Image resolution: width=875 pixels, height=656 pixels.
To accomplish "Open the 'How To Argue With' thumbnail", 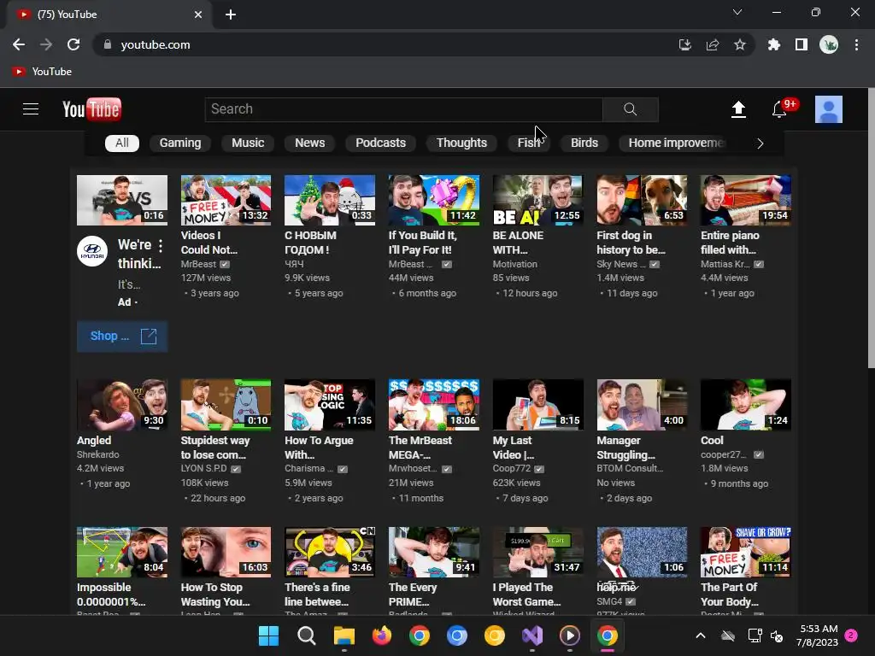I will (x=330, y=405).
